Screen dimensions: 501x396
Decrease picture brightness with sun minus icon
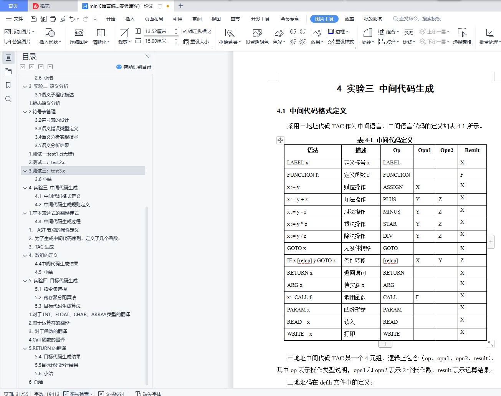(x=303, y=41)
